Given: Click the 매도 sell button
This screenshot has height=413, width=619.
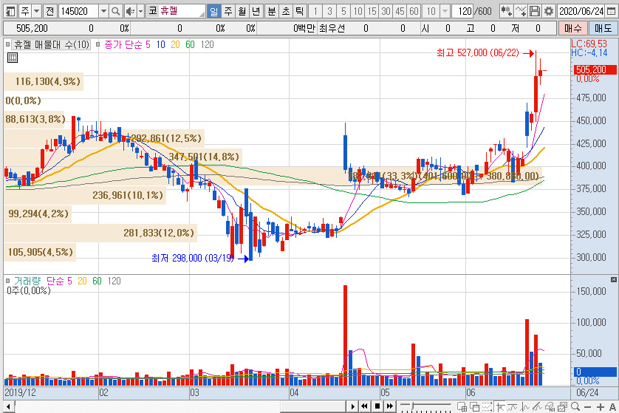Looking at the screenshot, I should 603,28.
